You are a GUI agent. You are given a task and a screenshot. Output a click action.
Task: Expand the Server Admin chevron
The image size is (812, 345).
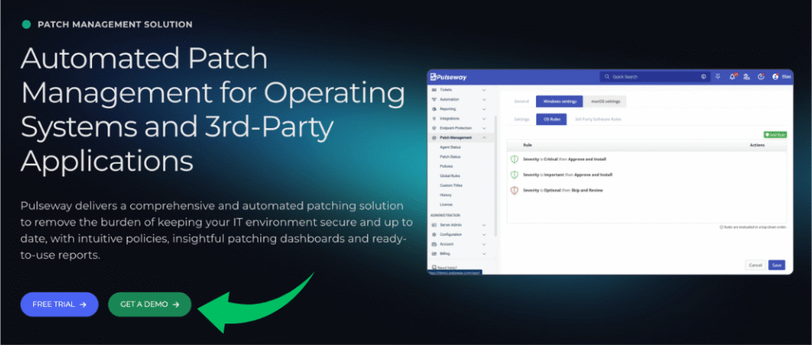pos(484,225)
